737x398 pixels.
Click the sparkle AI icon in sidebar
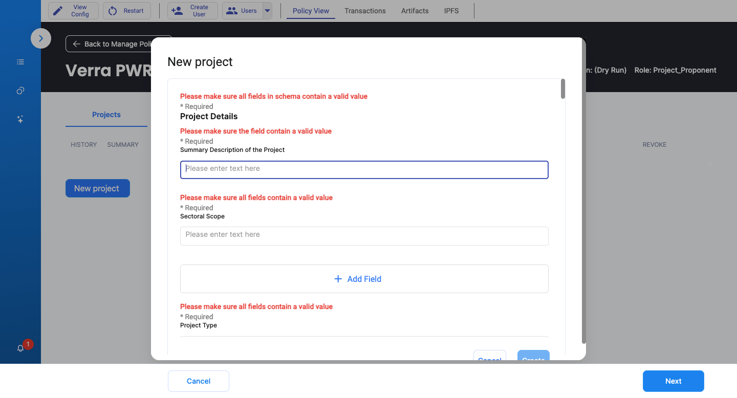click(x=20, y=119)
